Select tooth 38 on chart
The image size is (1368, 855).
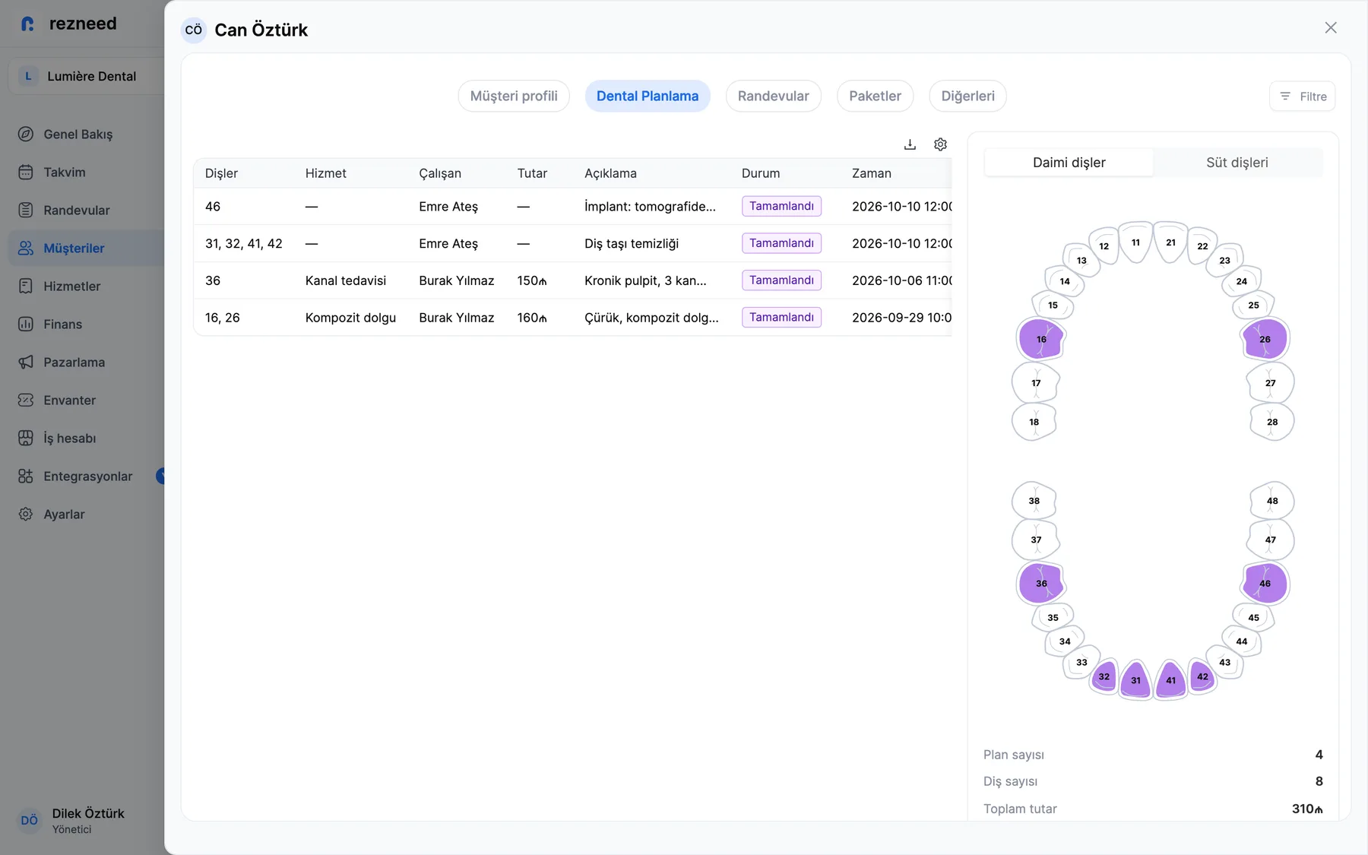pyautogui.click(x=1034, y=501)
